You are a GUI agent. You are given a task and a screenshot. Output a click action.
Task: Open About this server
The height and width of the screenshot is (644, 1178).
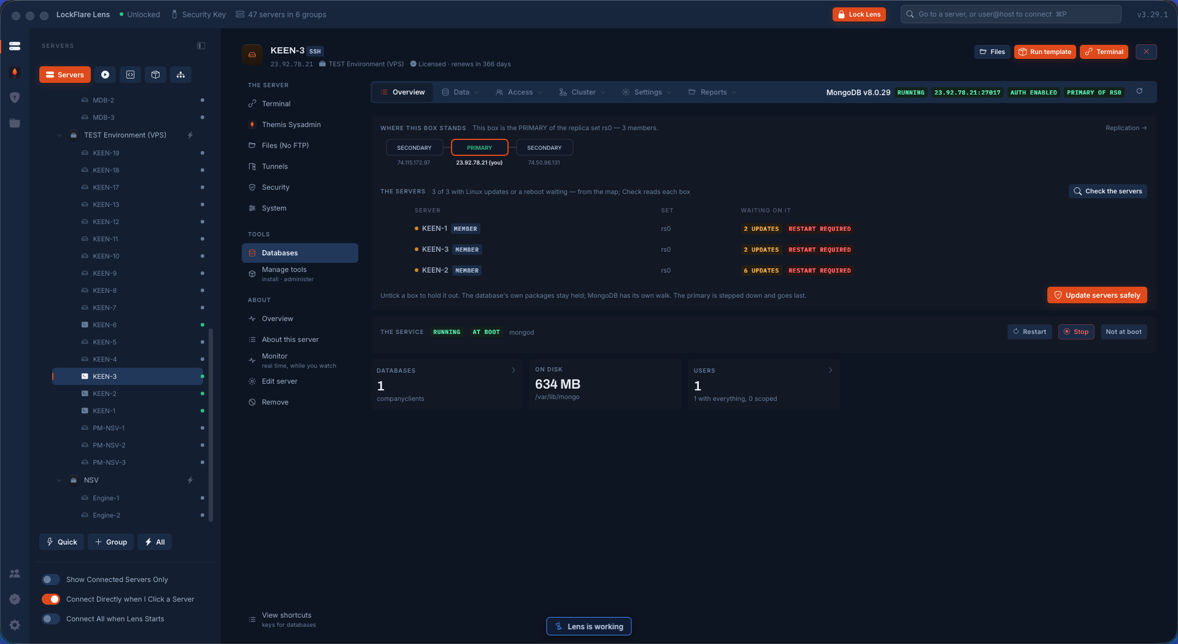300,339
